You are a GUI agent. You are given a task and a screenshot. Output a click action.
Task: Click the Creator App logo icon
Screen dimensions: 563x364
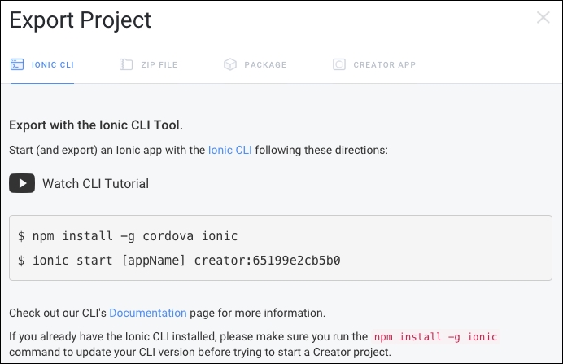[x=339, y=64]
